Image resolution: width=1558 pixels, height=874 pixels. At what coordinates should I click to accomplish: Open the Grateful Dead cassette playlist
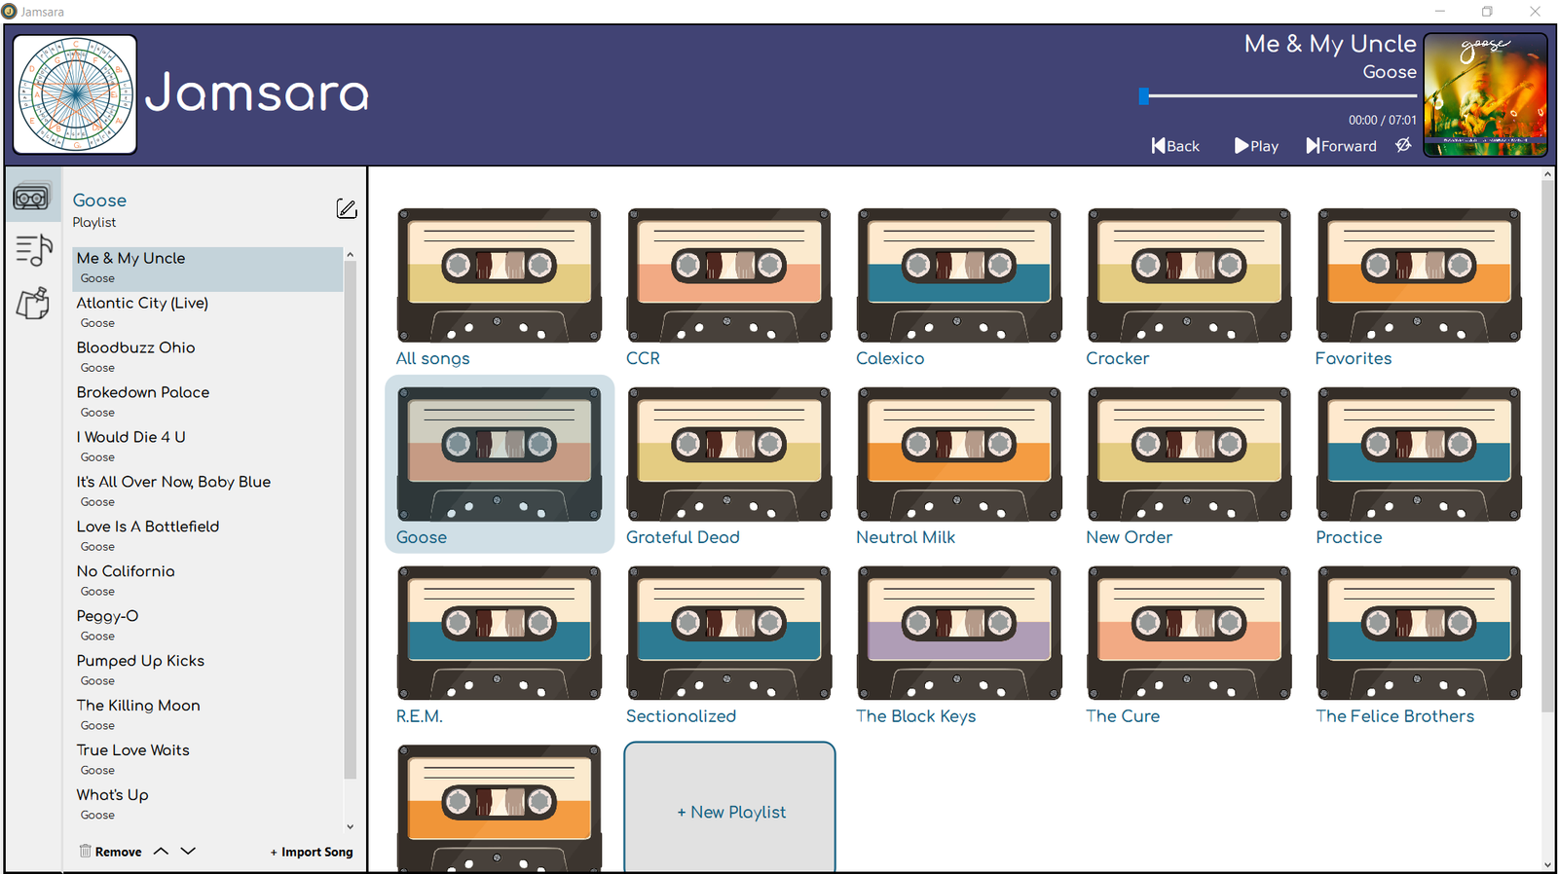(x=729, y=454)
